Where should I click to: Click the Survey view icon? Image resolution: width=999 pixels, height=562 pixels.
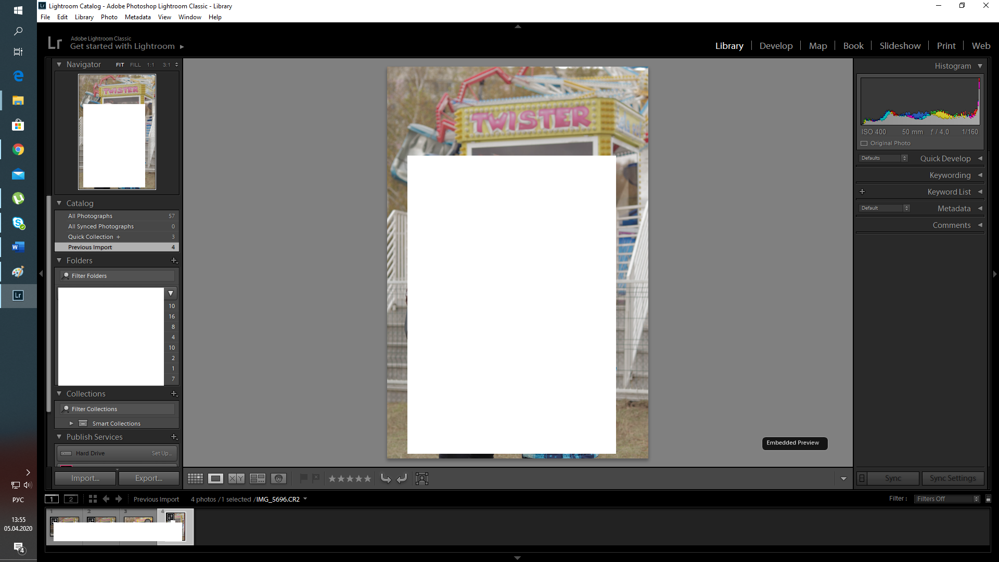coord(258,478)
